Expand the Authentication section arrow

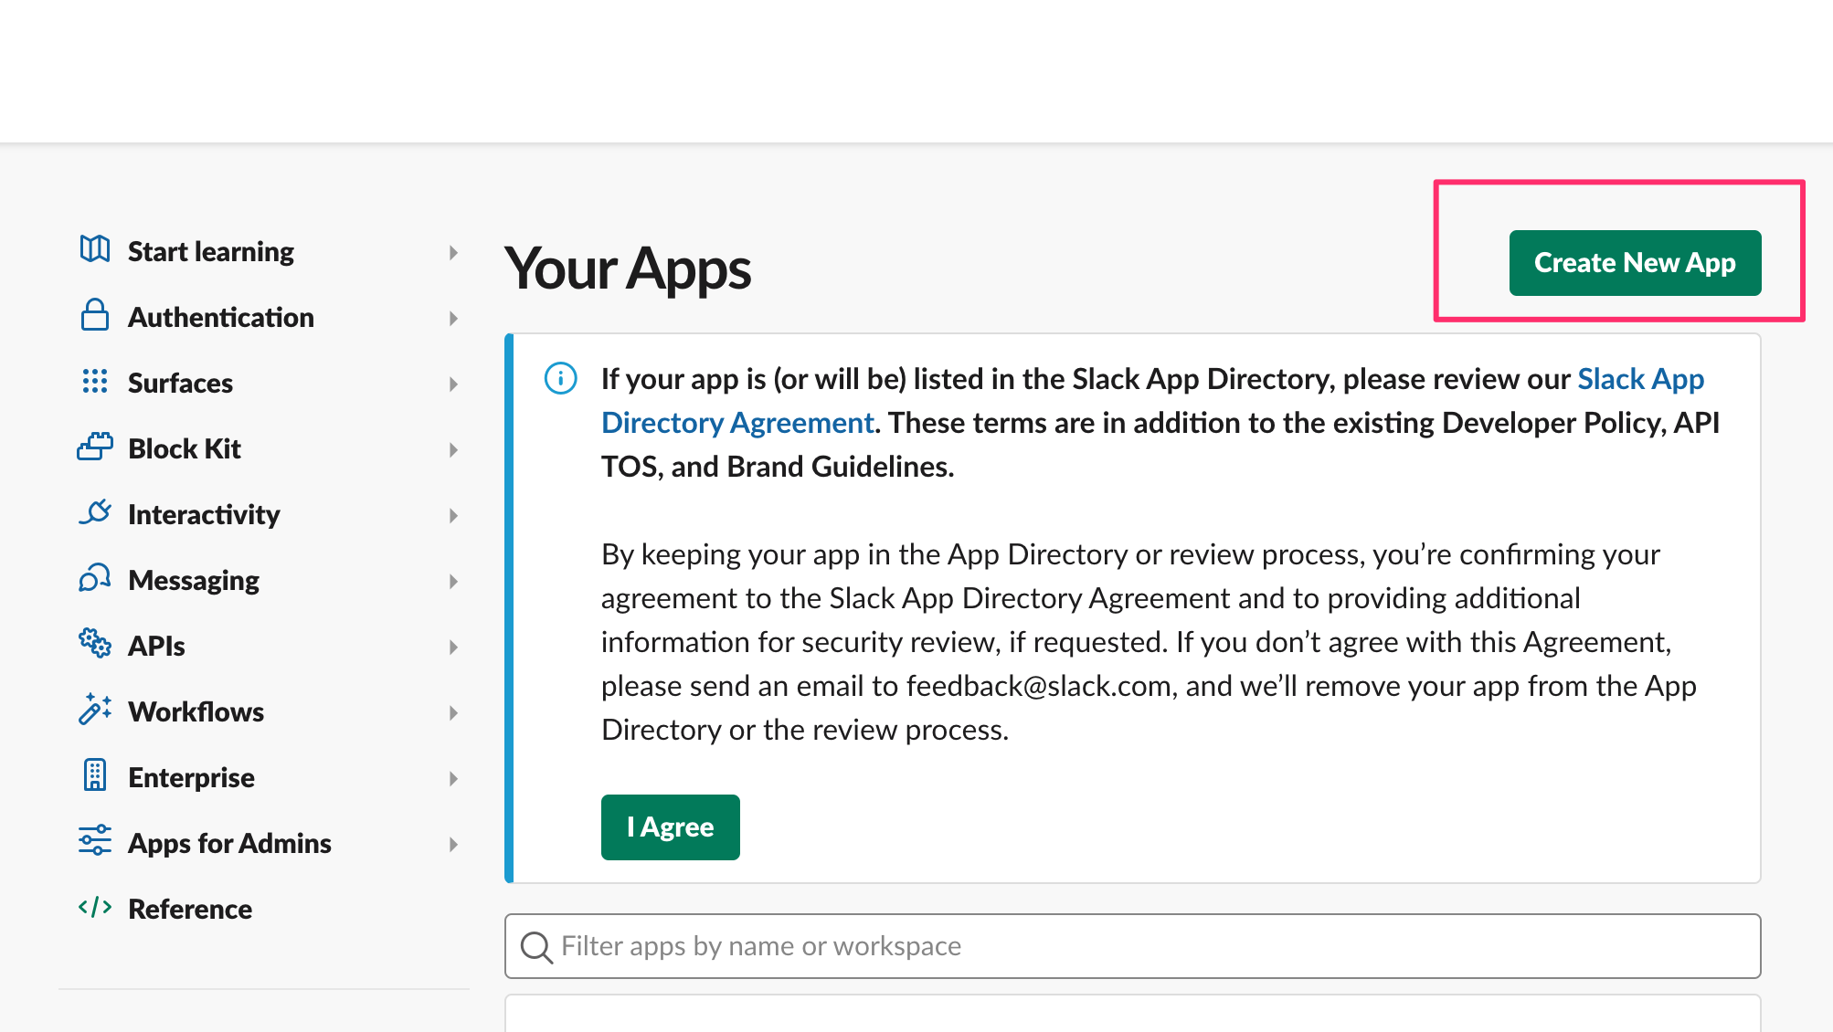[453, 319]
